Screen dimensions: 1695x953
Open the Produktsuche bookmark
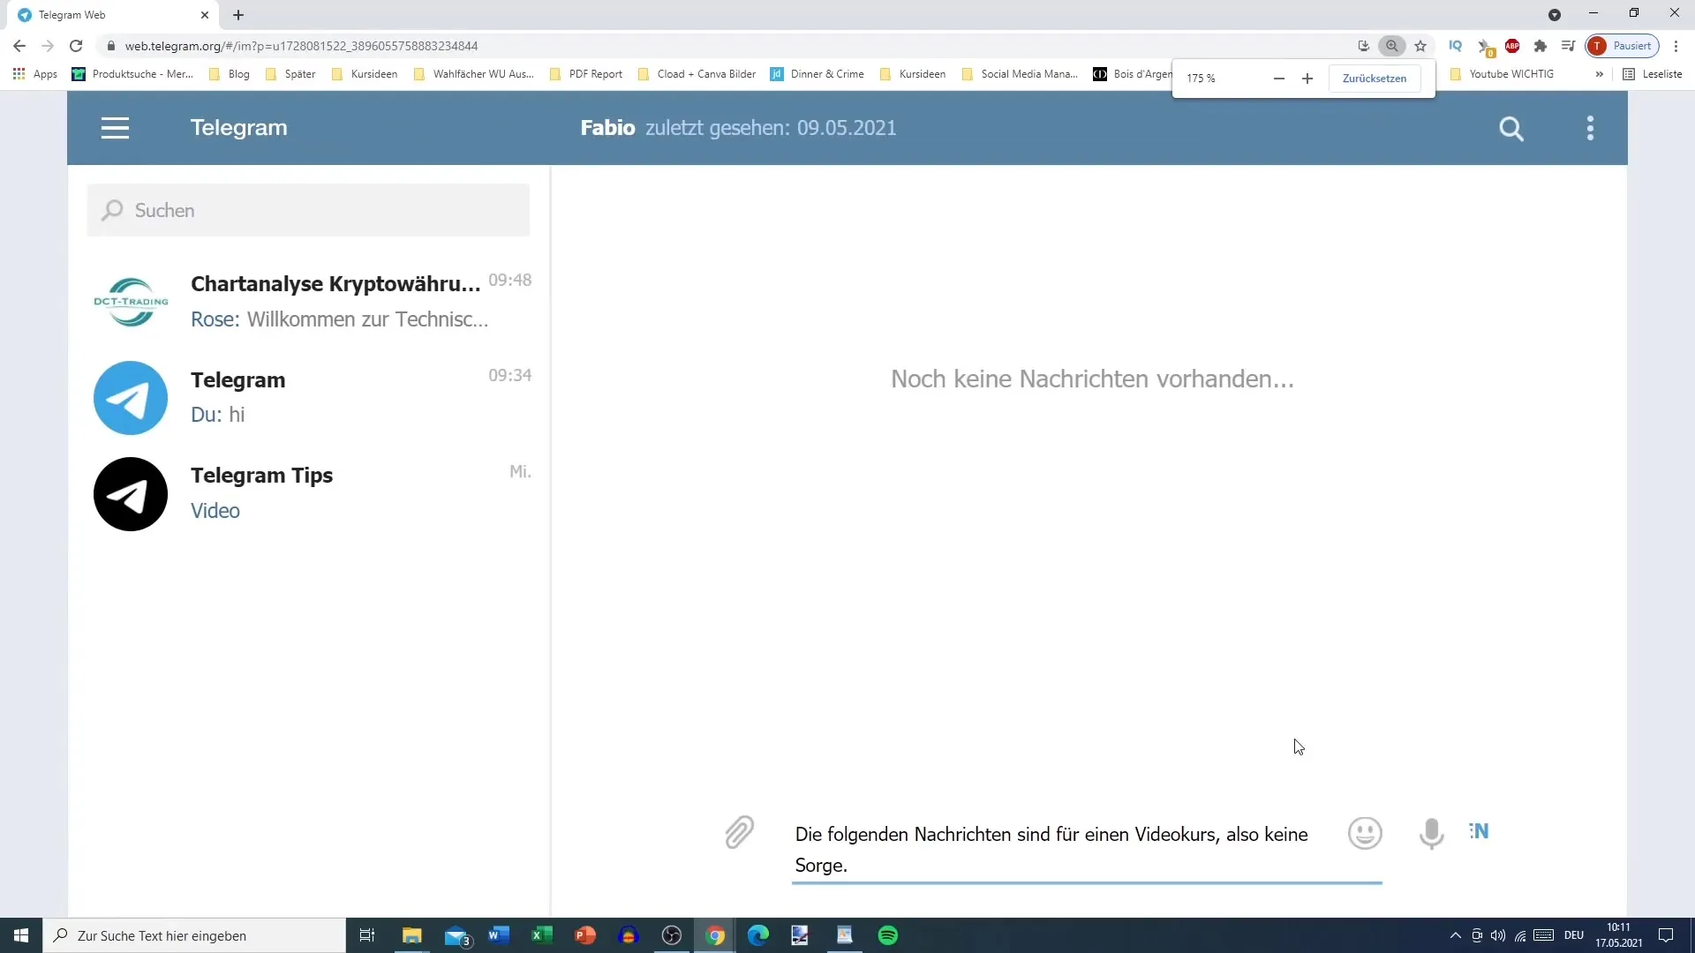click(132, 74)
